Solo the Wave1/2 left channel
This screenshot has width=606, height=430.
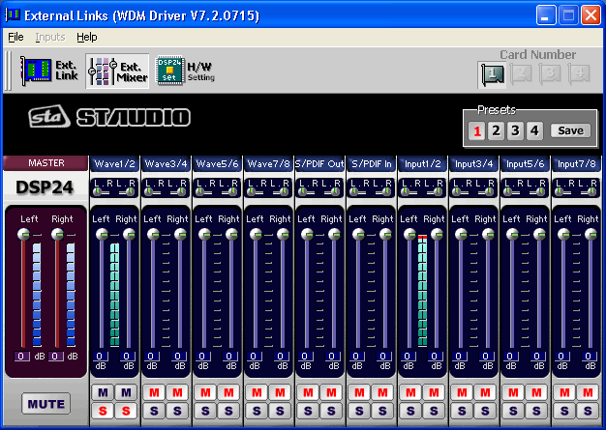click(x=104, y=411)
